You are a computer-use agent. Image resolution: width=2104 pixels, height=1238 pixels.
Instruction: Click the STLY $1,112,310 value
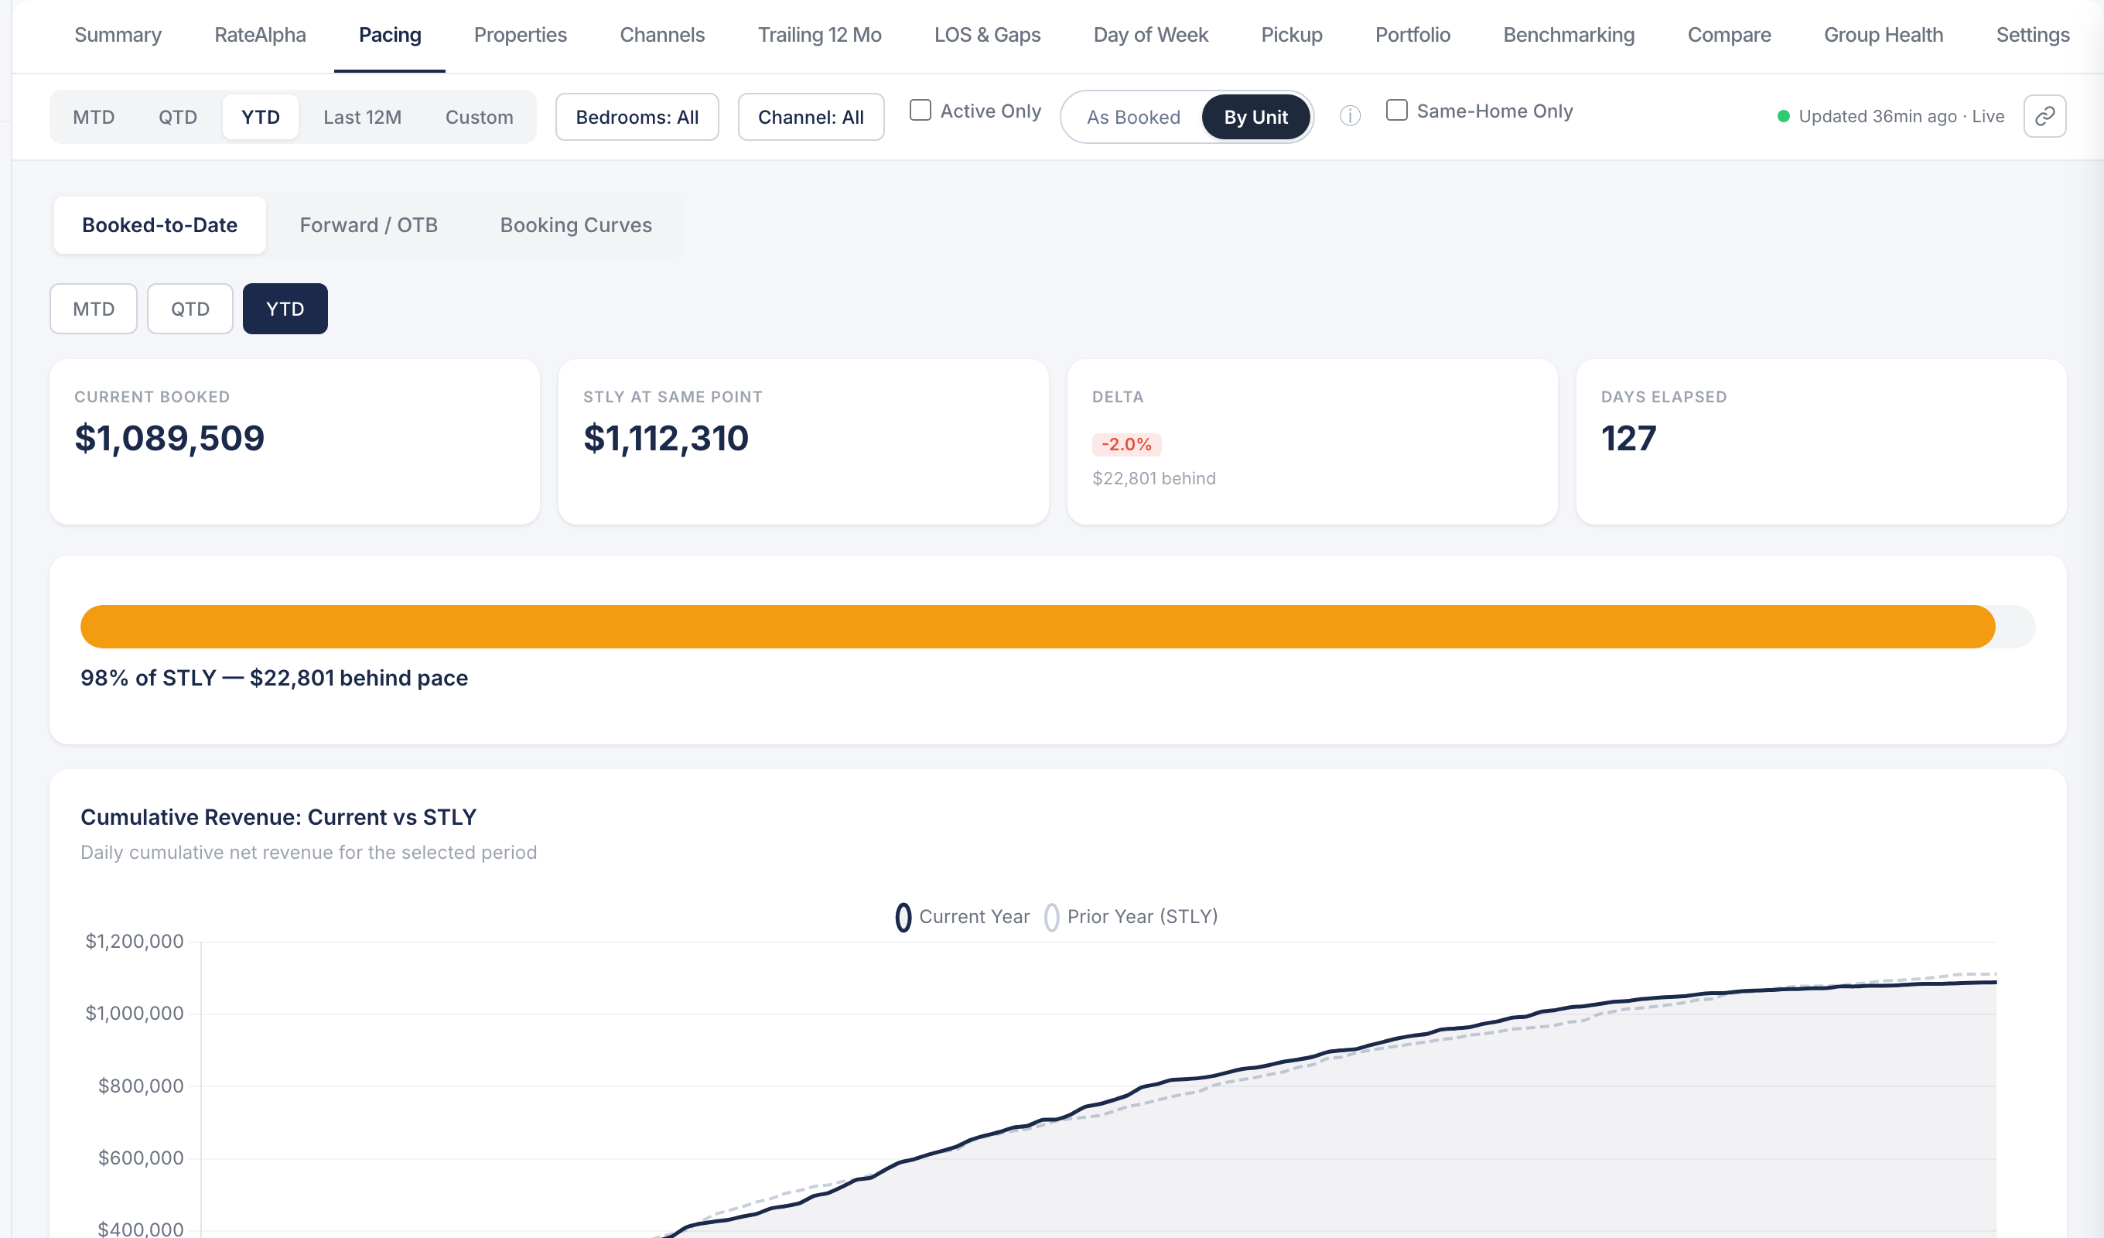point(665,439)
